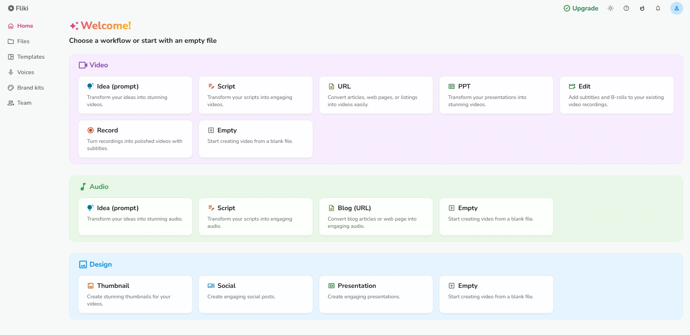690x335 pixels.
Task: Select Video Script workflow card
Action: pyautogui.click(x=256, y=95)
